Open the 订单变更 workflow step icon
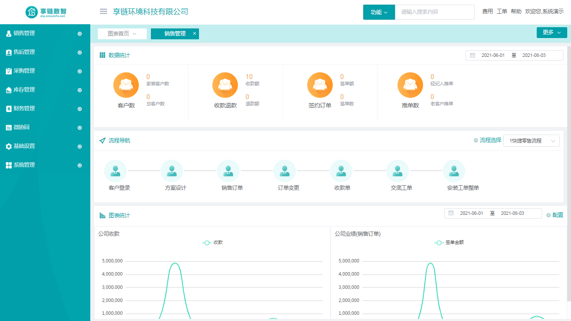Image resolution: width=571 pixels, height=321 pixels. pos(285,171)
